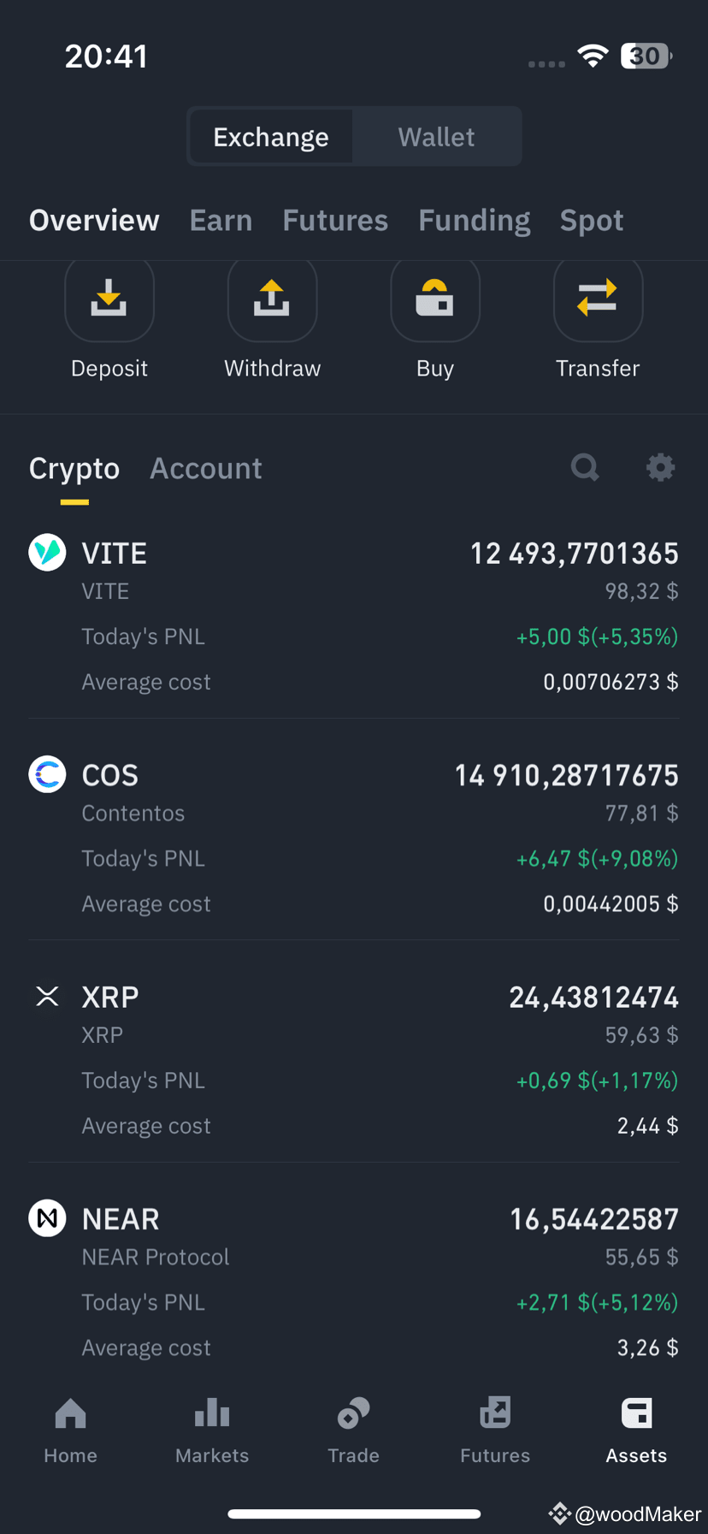Open the Funding tab
Image resolution: width=708 pixels, height=1534 pixels.
pyautogui.click(x=475, y=221)
